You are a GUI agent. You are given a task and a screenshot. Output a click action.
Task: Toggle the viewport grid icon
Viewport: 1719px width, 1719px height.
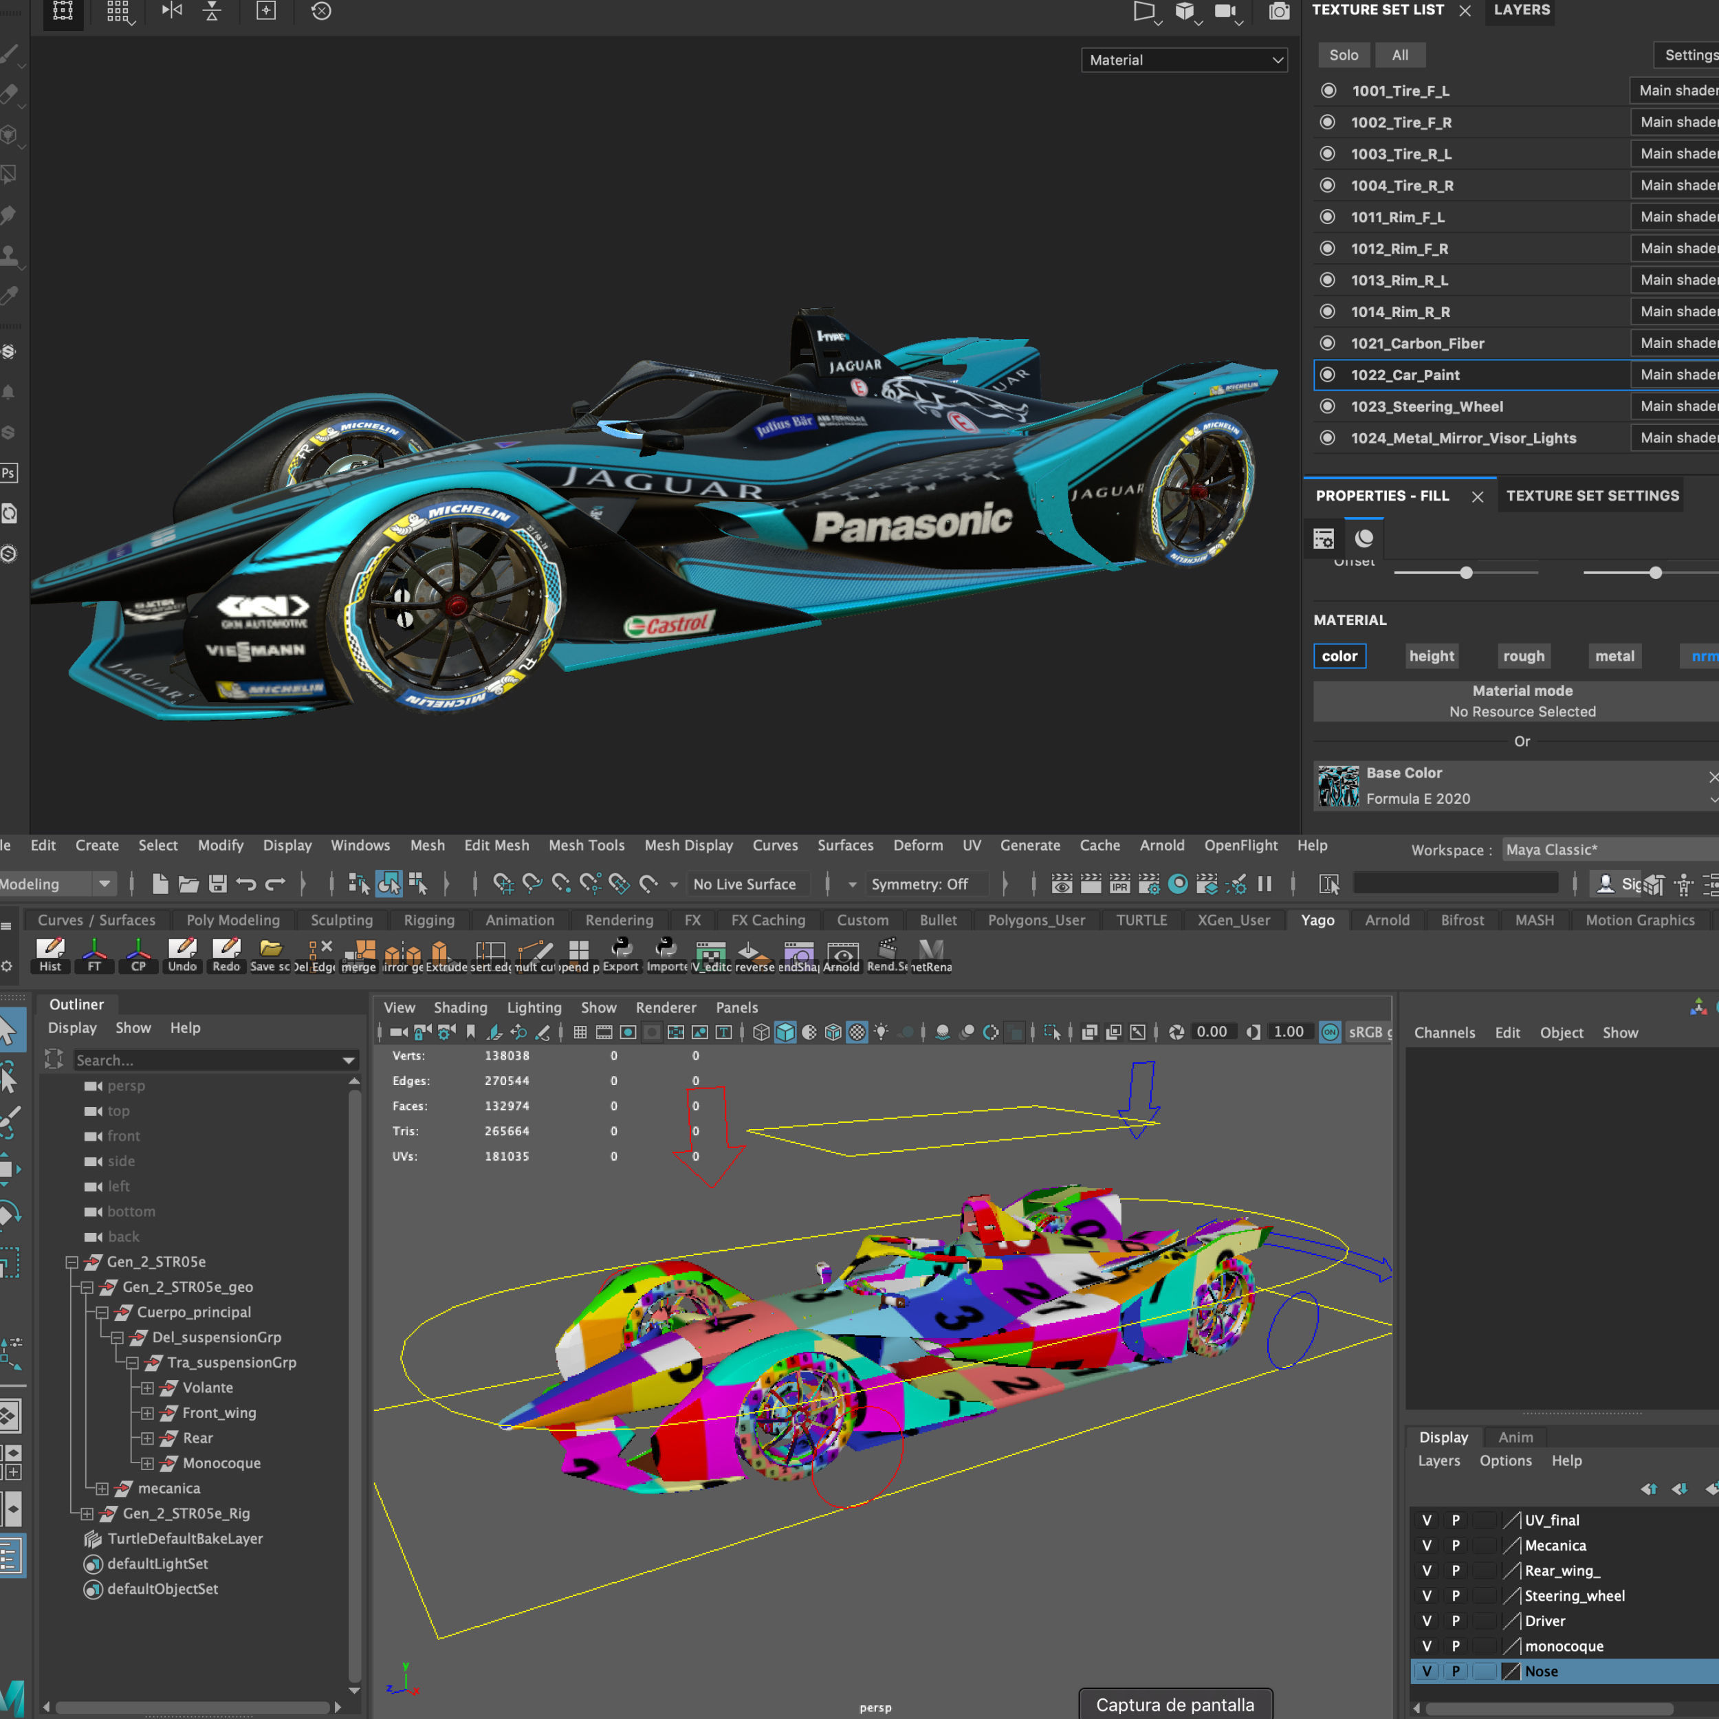tap(580, 1032)
